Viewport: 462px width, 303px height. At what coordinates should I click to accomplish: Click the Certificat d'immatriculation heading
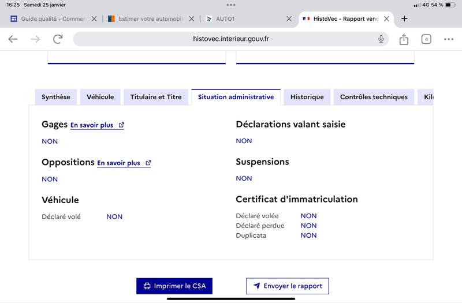click(x=297, y=199)
